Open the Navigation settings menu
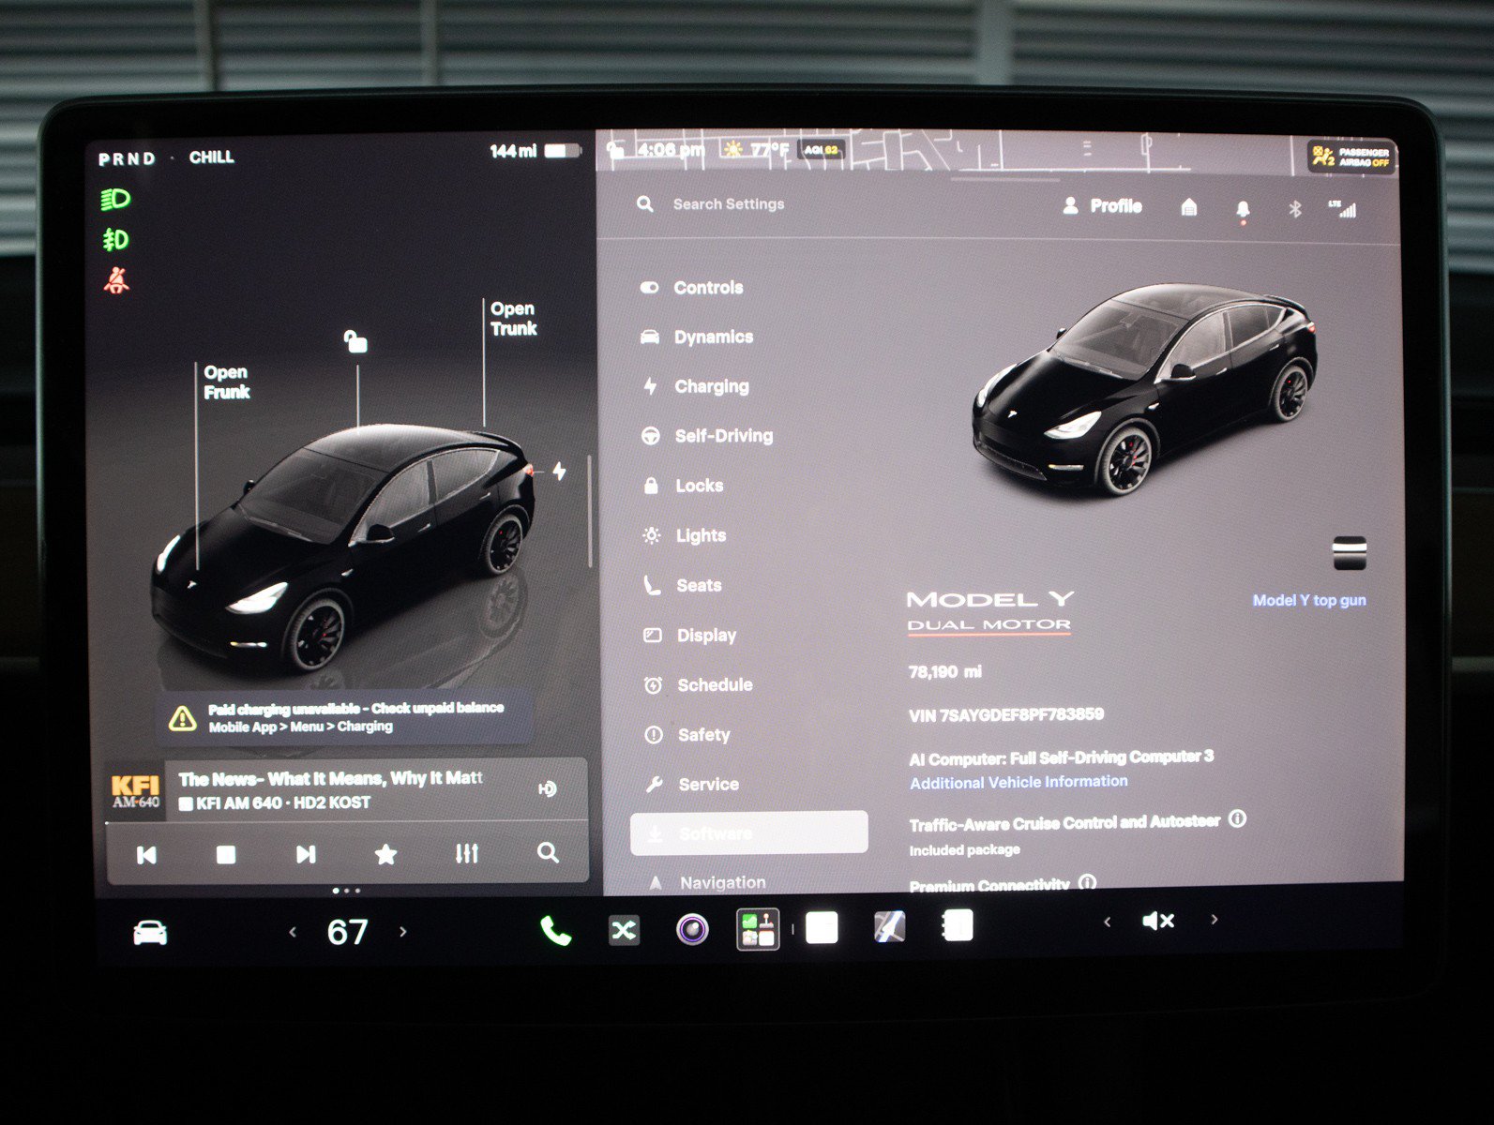1494x1125 pixels. click(708, 882)
